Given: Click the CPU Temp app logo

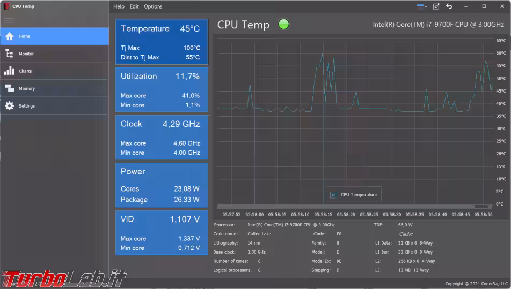Looking at the screenshot, I should 6,6.
